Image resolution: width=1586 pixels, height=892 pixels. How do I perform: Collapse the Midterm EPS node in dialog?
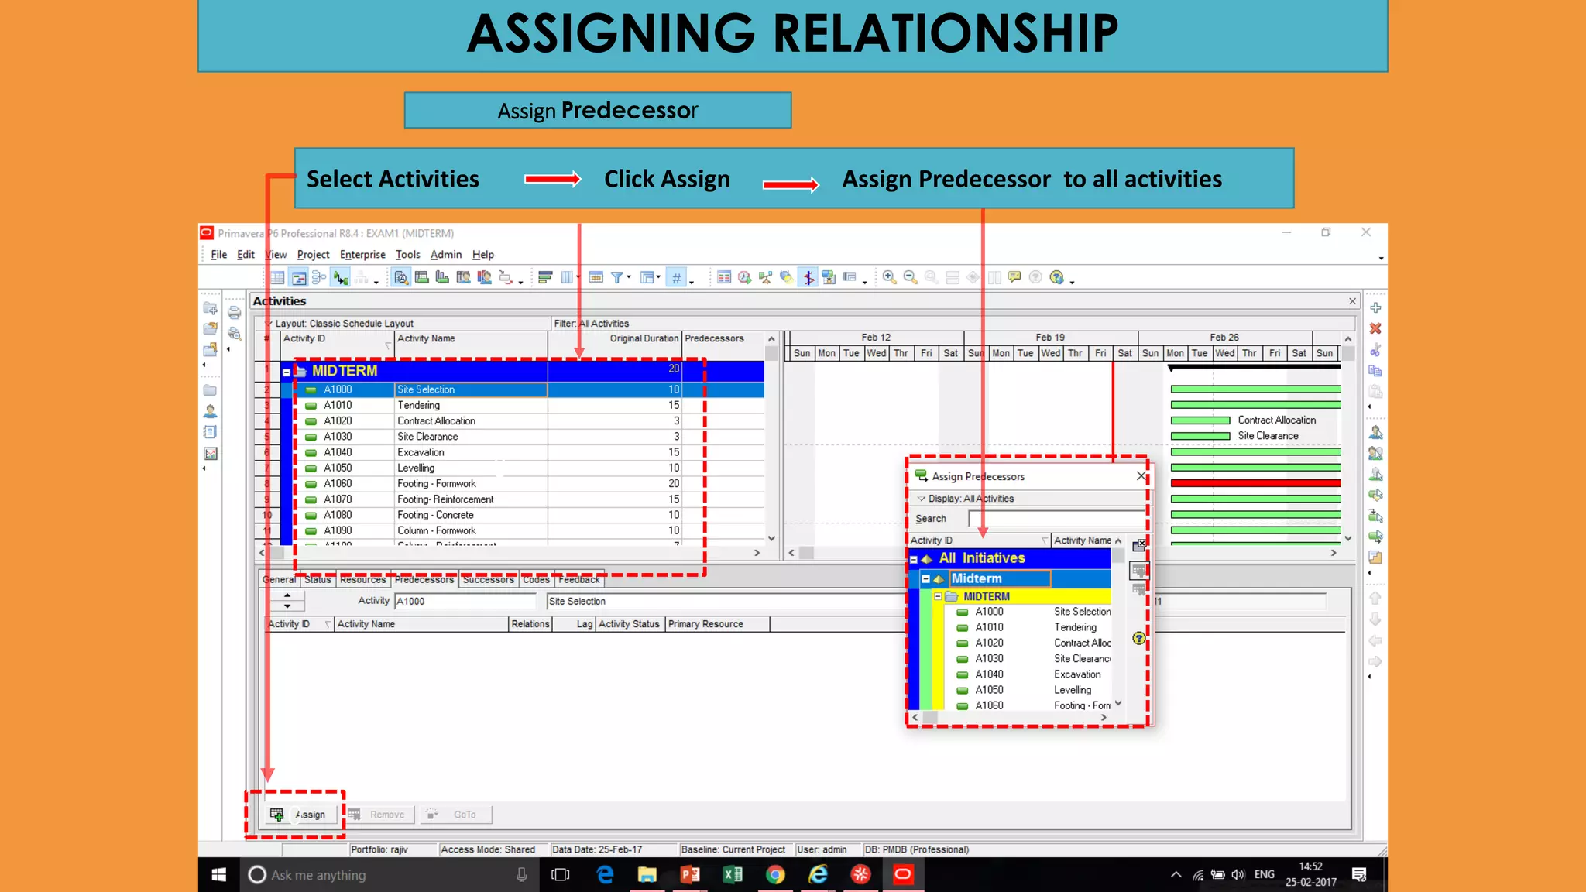(925, 579)
